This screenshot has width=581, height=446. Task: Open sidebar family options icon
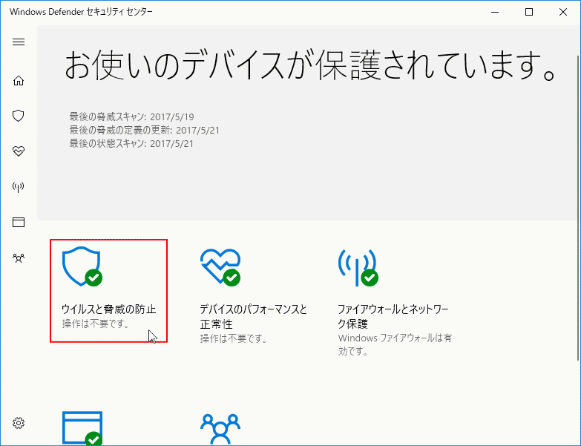(19, 258)
